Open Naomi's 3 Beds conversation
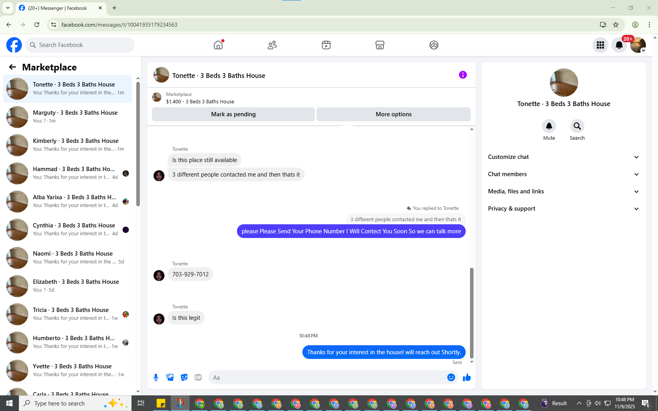658x411 pixels. [x=67, y=258]
